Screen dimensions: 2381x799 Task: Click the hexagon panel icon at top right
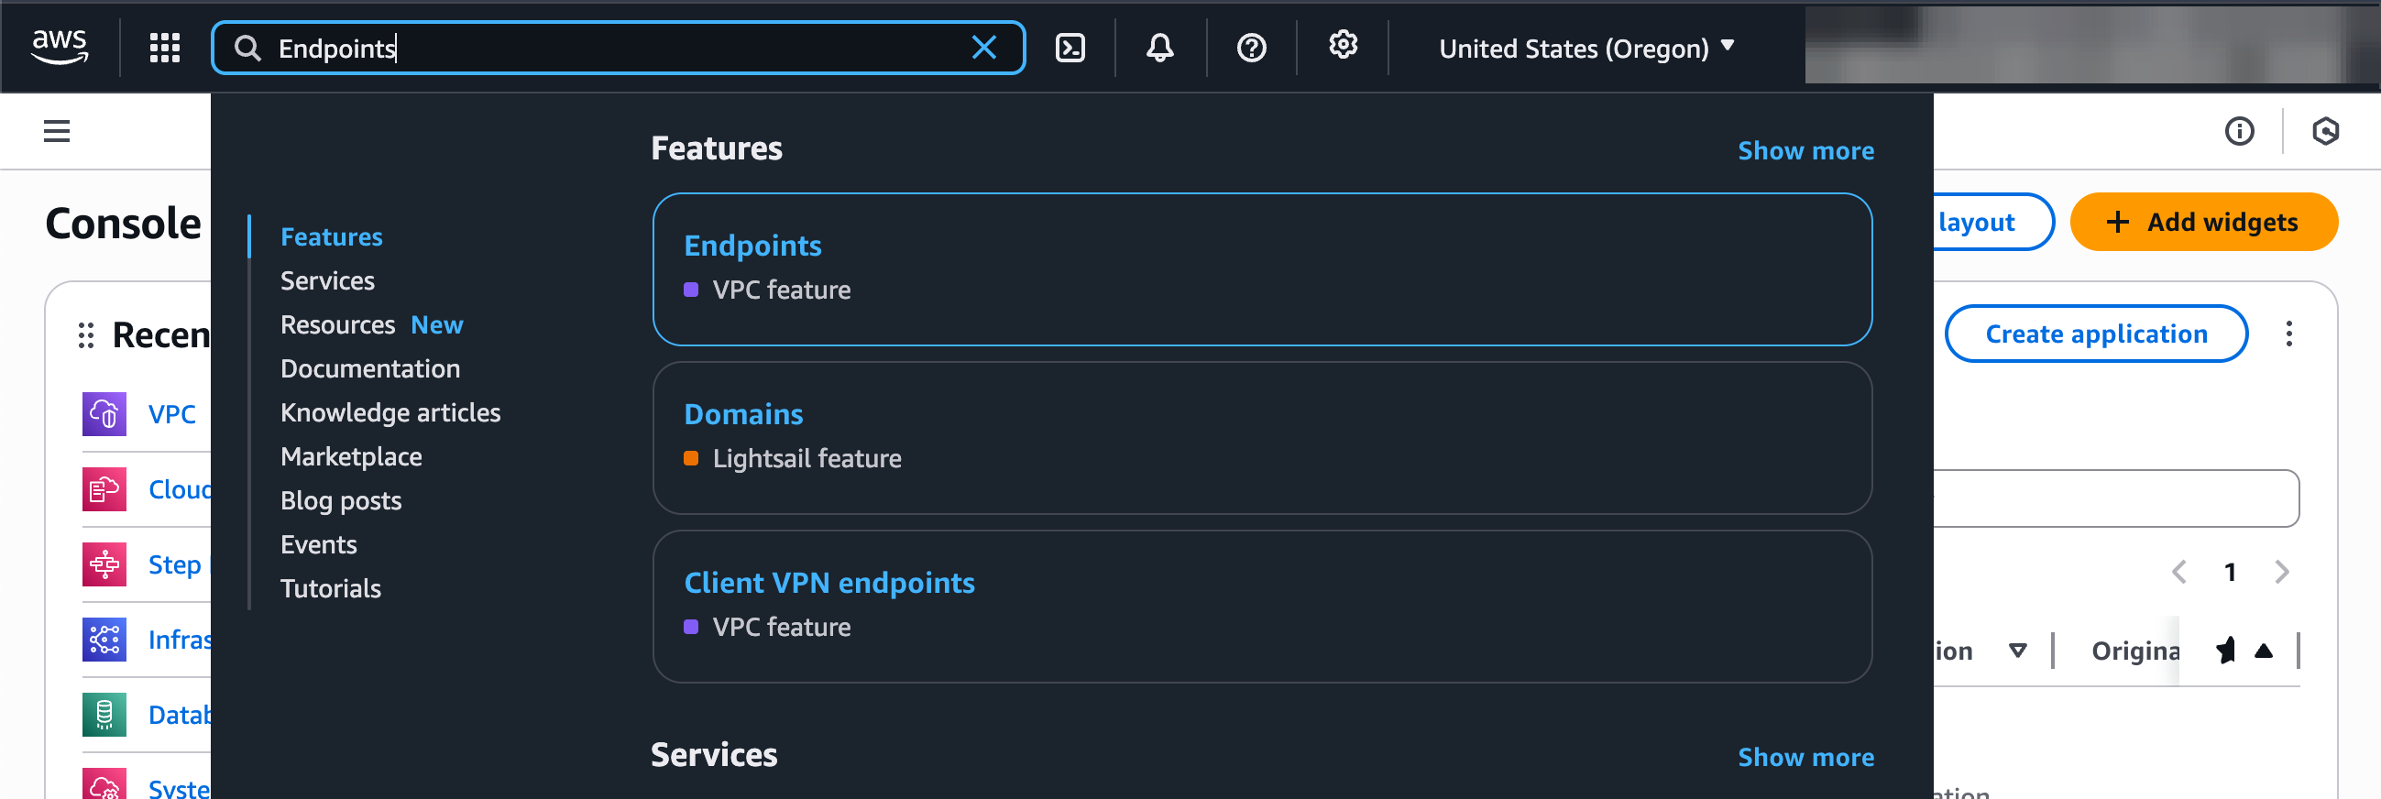2325,131
